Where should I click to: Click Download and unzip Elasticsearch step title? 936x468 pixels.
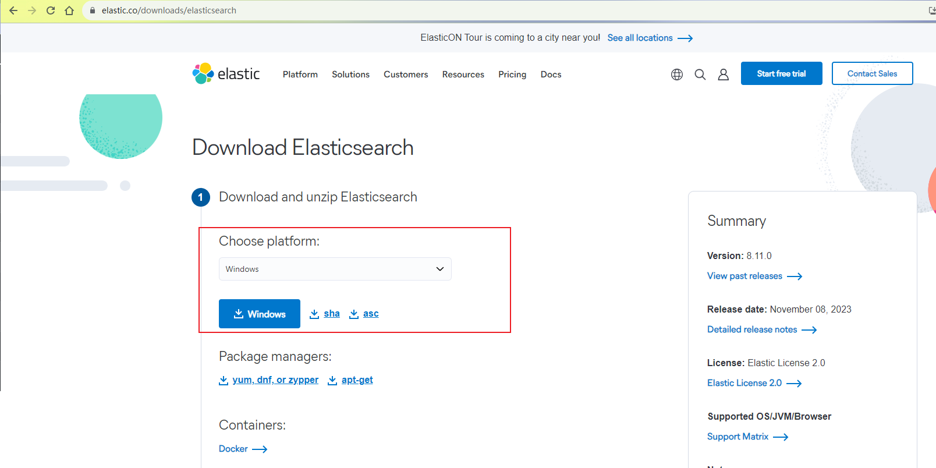(318, 197)
